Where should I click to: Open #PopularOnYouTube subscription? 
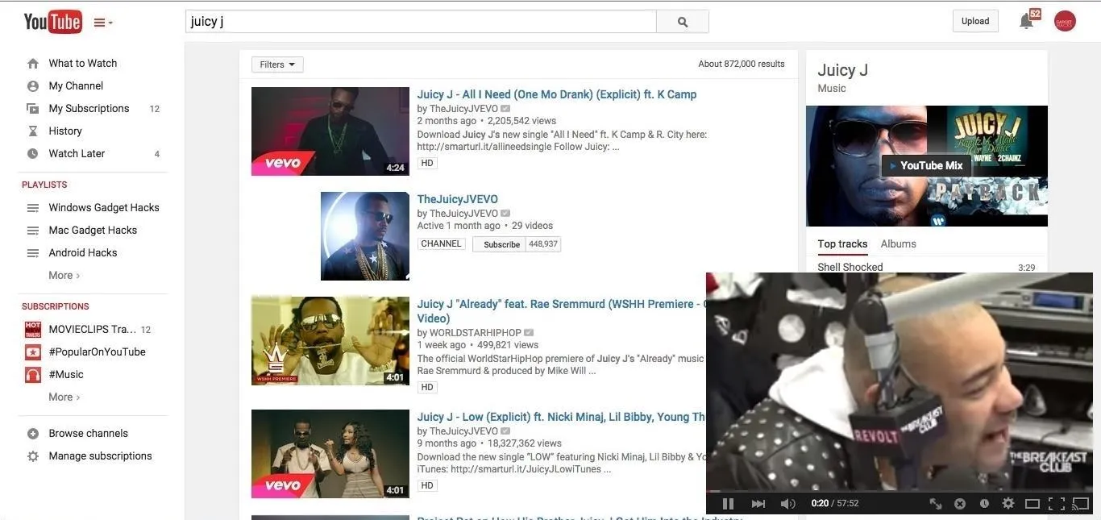tap(97, 352)
